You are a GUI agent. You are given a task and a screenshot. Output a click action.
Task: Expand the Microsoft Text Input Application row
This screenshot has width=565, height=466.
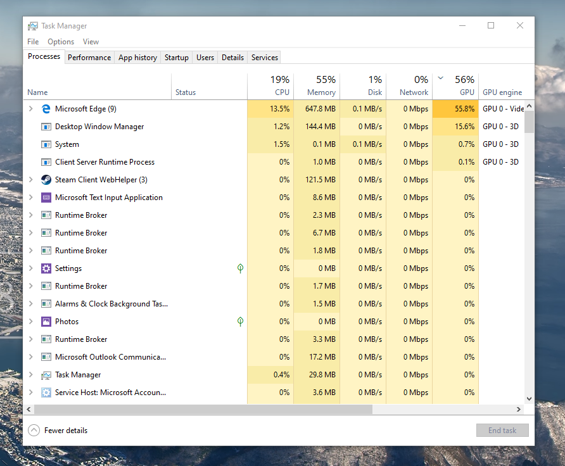[31, 198]
